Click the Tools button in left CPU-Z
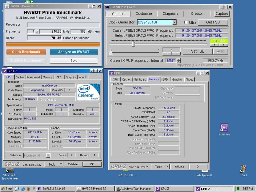Screen dimensions: 256x192 (52, 164)
